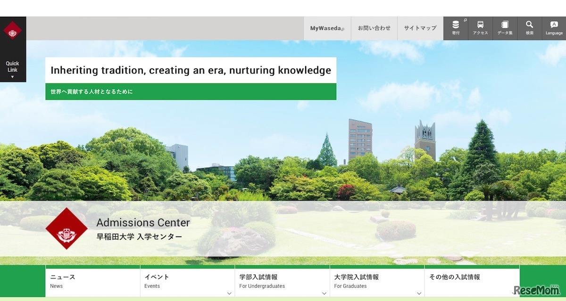Viewport: 566px width, 301px height.
Task: Click the その他の入試情報 link
Action: click(455, 277)
